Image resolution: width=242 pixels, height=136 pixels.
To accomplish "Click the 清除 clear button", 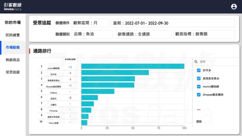I will [199, 121].
